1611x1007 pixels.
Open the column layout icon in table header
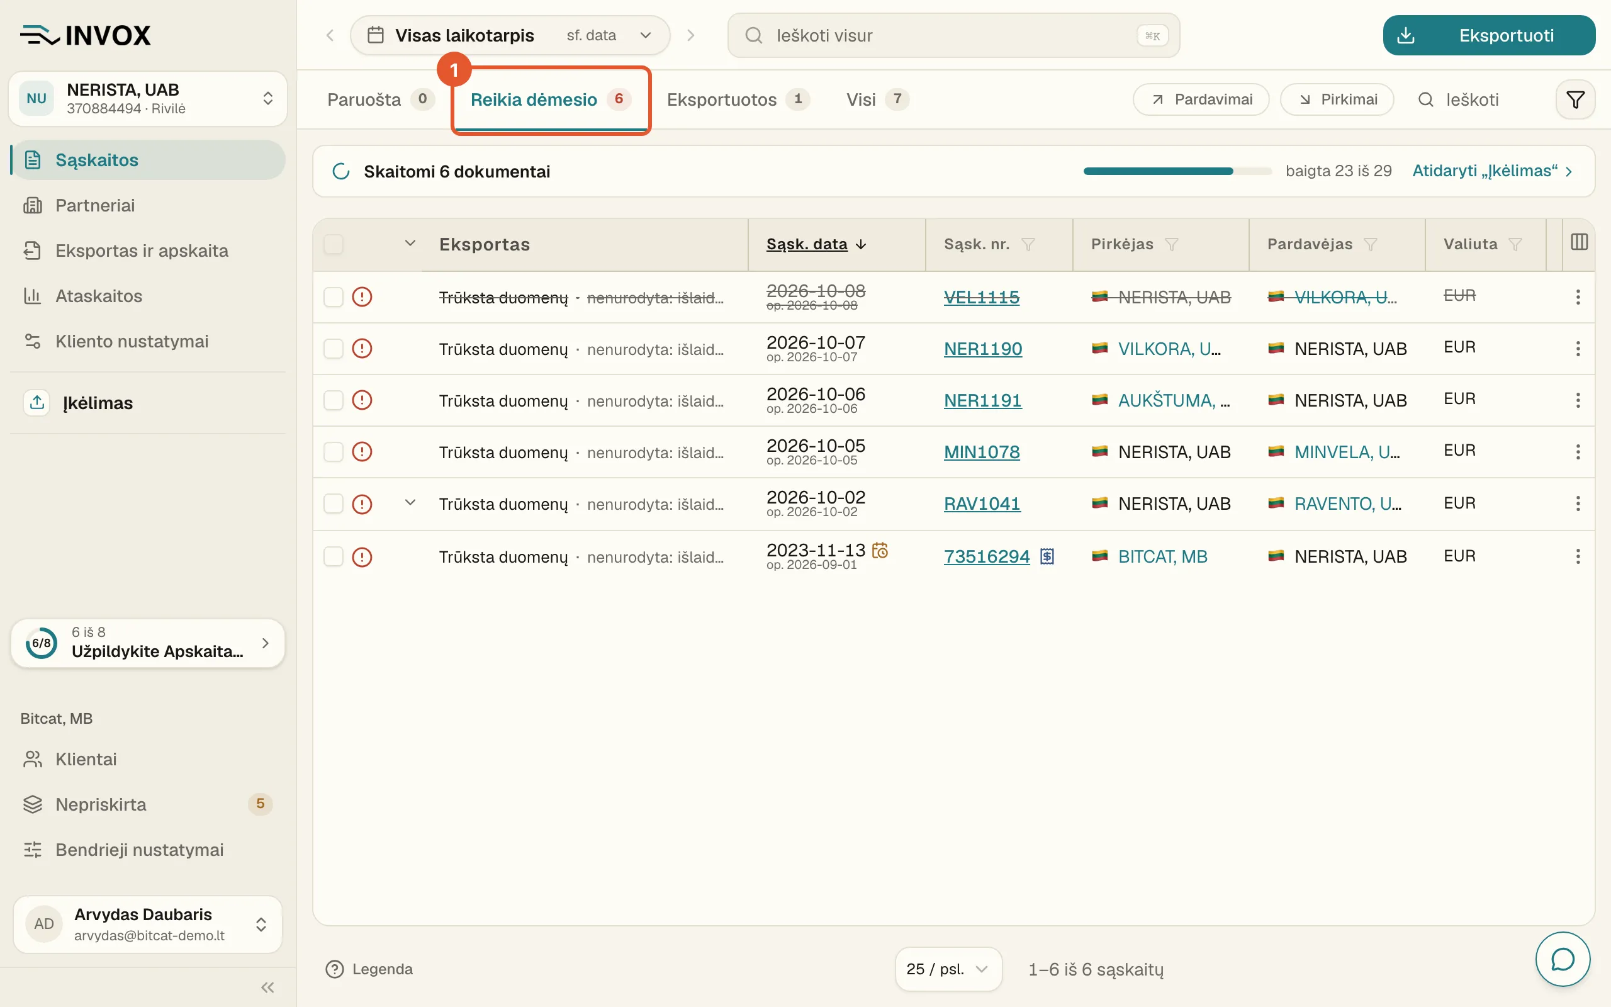tap(1579, 242)
